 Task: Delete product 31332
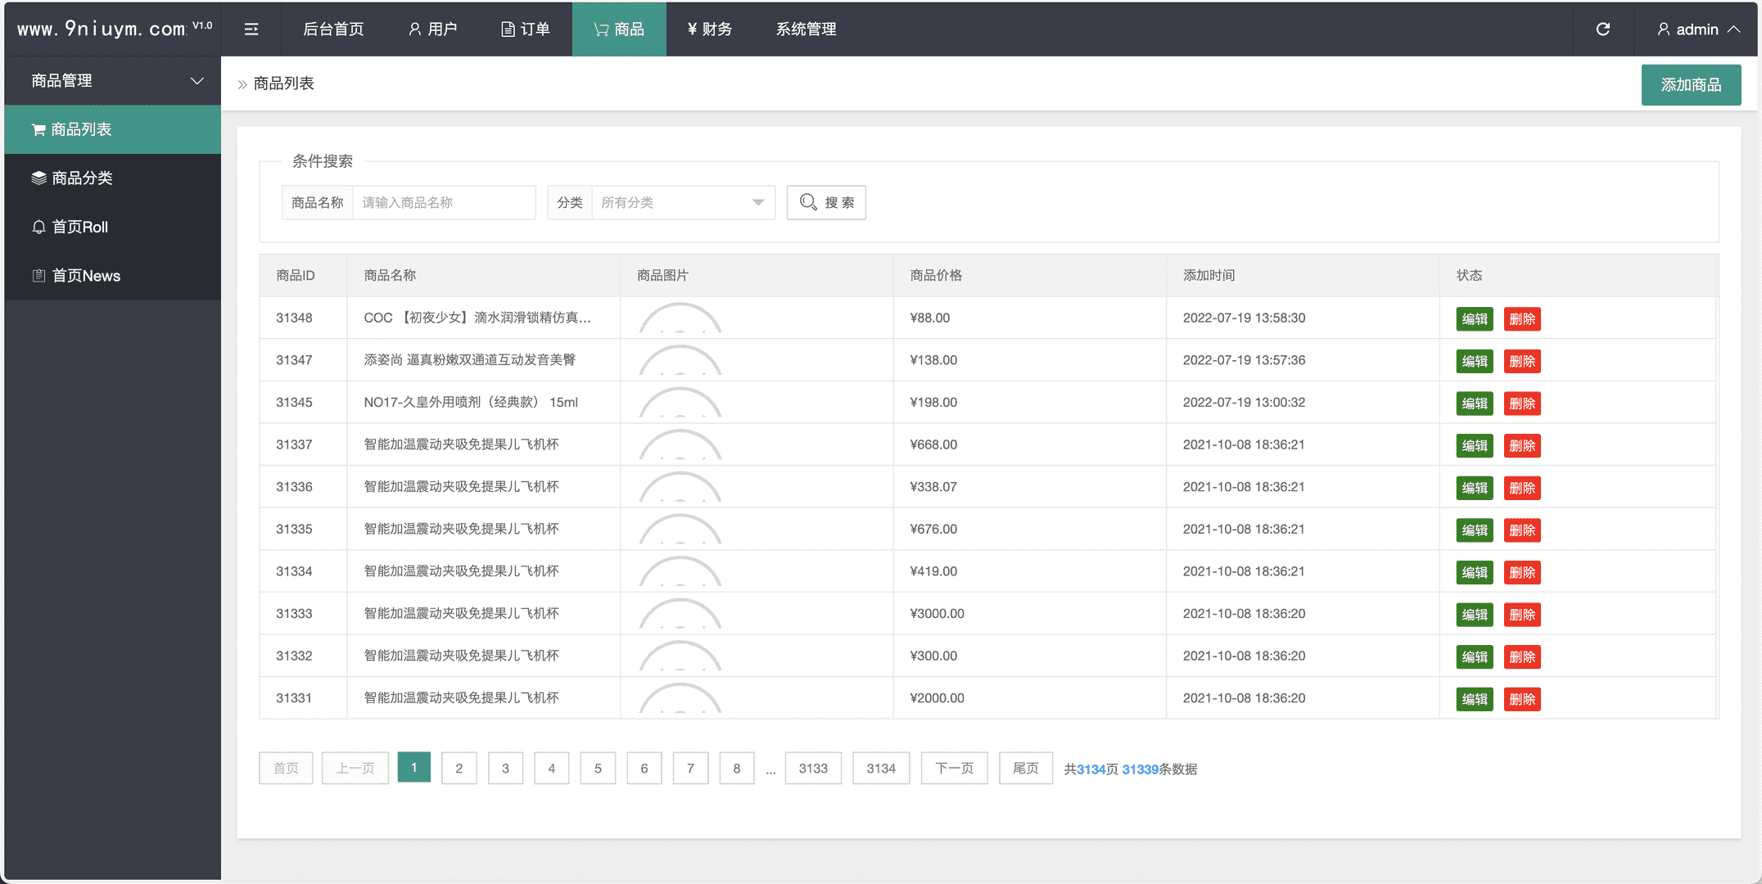point(1522,657)
